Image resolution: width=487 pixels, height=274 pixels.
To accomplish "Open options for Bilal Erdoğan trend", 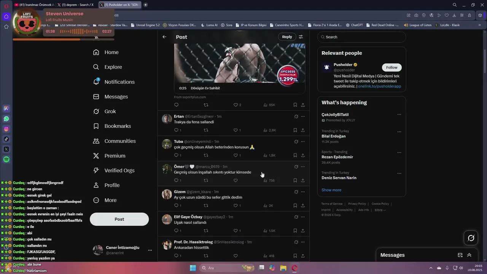I will [399, 132].
